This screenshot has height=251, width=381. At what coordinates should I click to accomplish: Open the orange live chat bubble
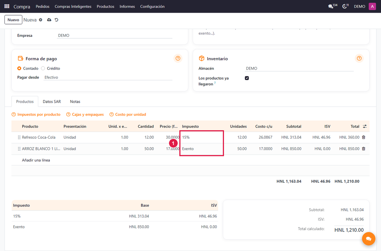tap(369, 239)
